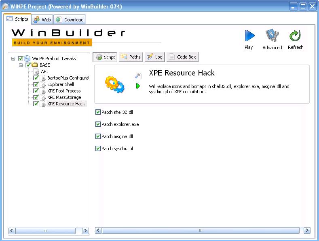Viewport: 319px width, 241px height.
Task: Uncheck the WinPE Prebuilt Tweaks project checkbox
Action: point(20,59)
